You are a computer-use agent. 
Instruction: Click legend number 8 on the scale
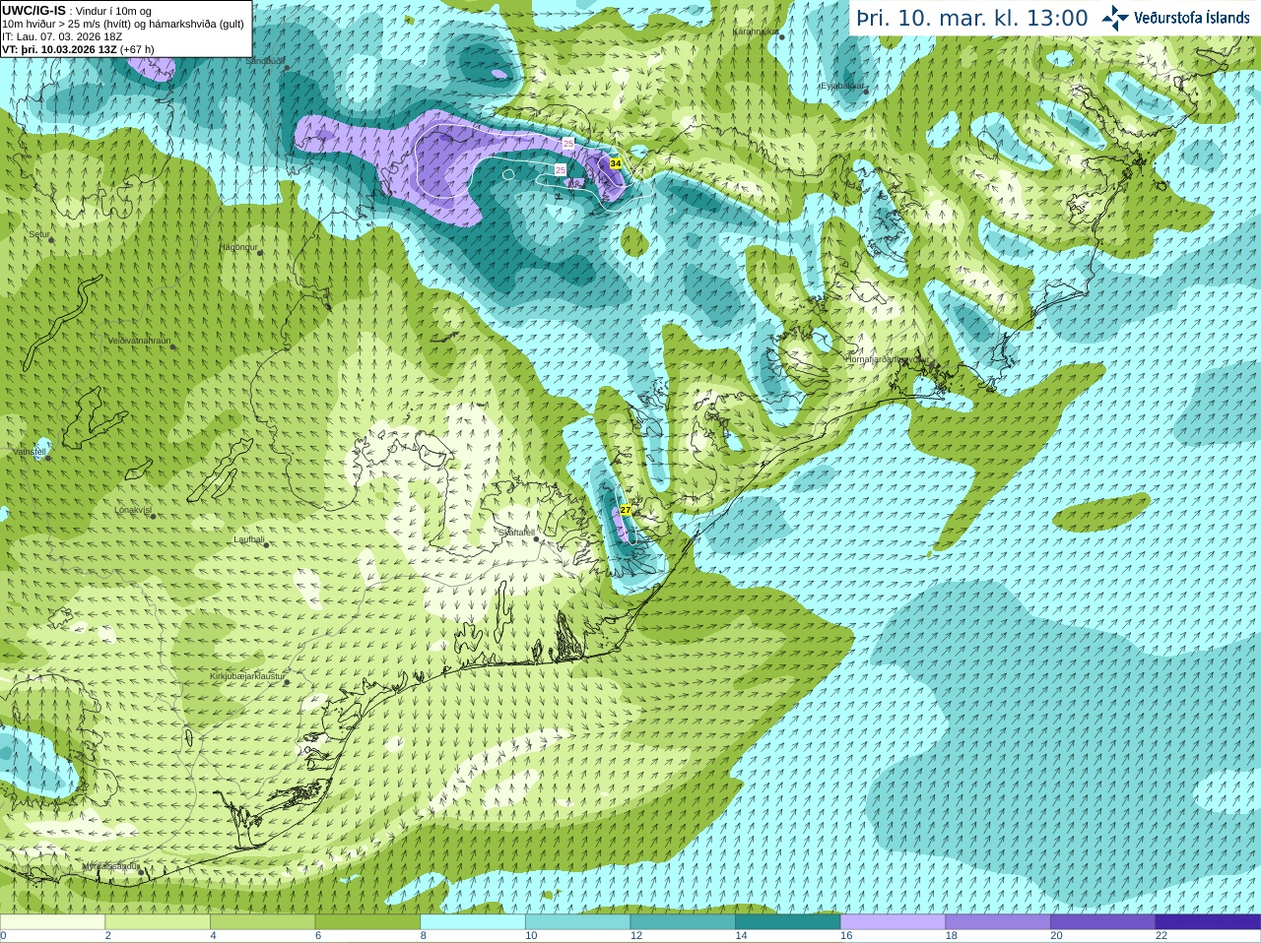[424, 936]
